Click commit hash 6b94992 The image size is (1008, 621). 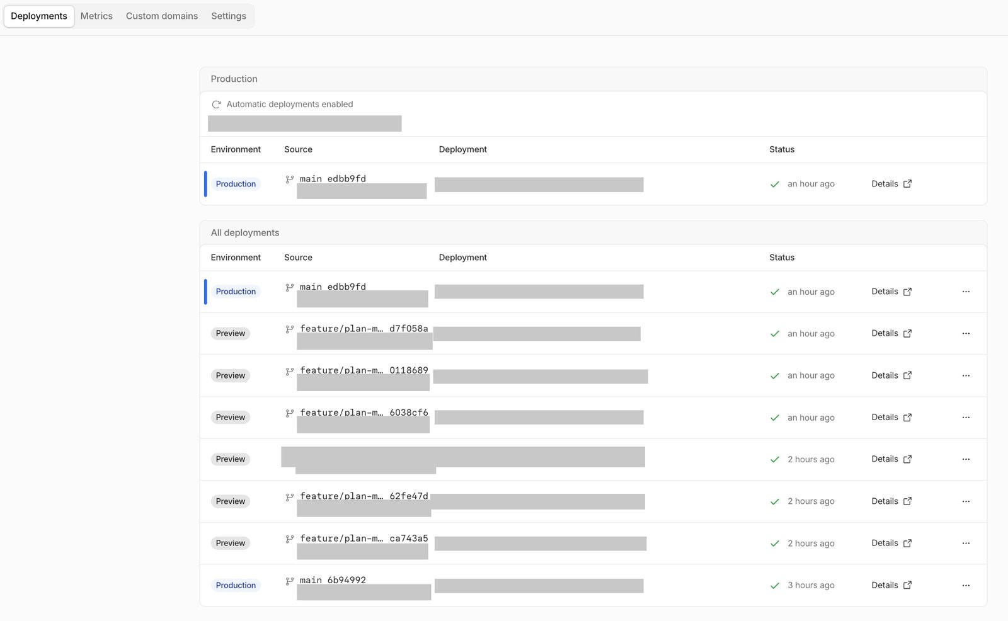[x=346, y=580]
